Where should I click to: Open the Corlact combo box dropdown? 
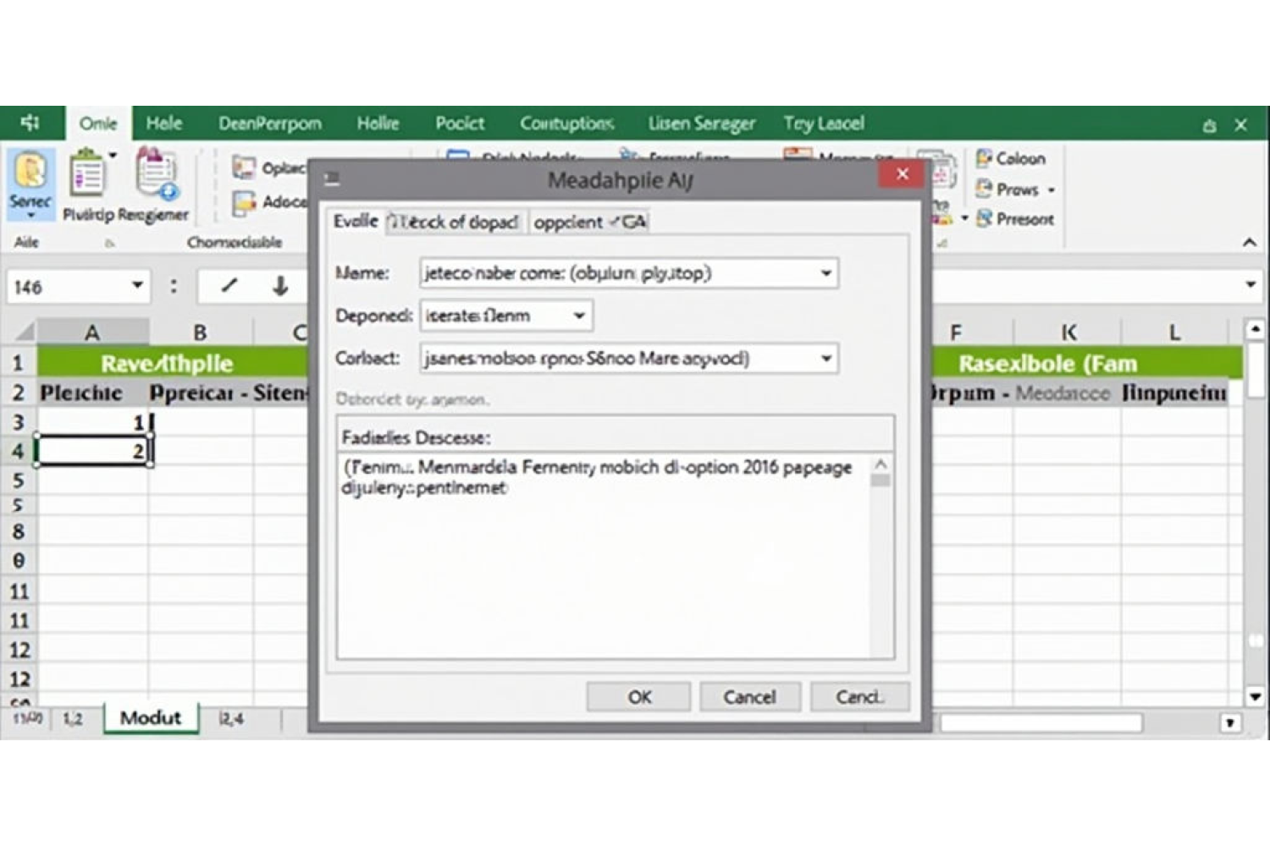coord(825,359)
